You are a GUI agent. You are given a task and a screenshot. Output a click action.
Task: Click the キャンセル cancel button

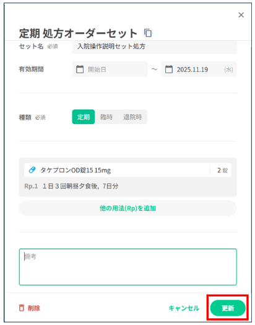click(184, 308)
